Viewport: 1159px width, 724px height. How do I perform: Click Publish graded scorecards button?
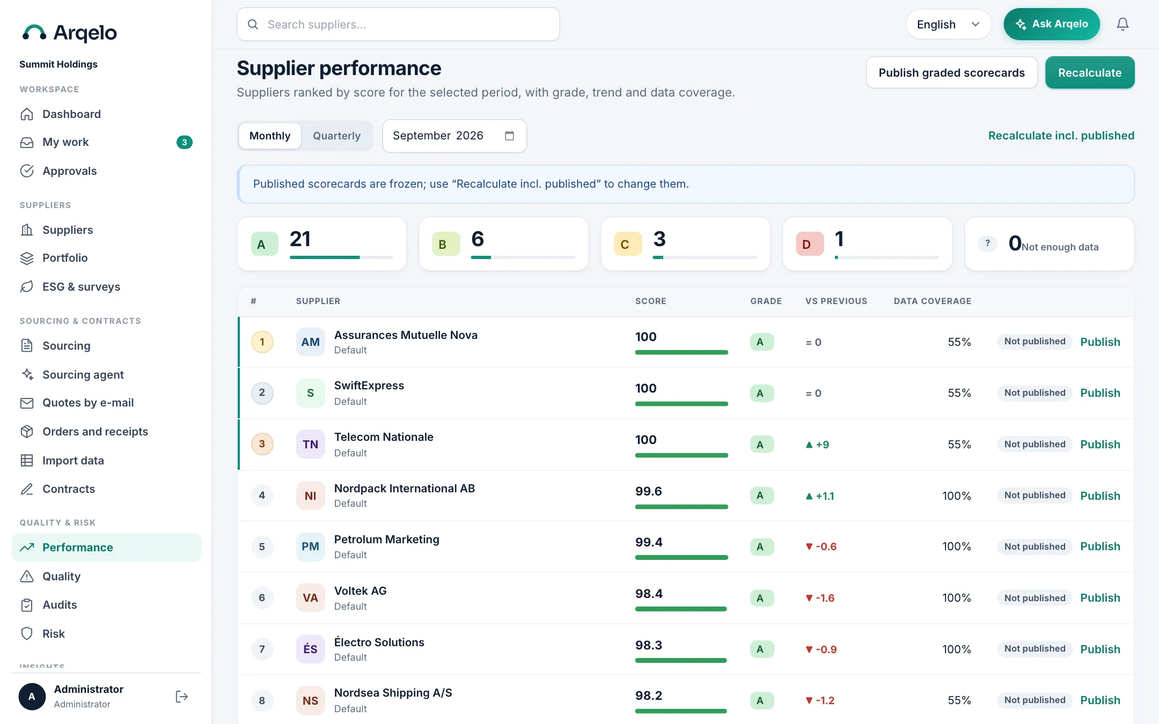pyautogui.click(x=952, y=72)
